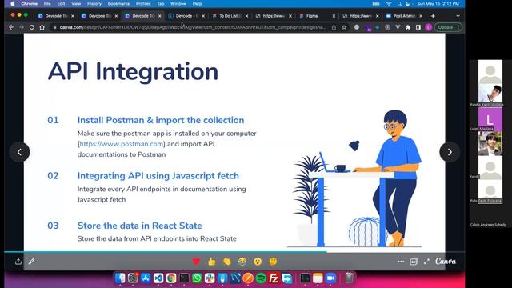Image resolution: width=512 pixels, height=288 pixels.
Task: Open the Profiles menu
Action: 143,3
